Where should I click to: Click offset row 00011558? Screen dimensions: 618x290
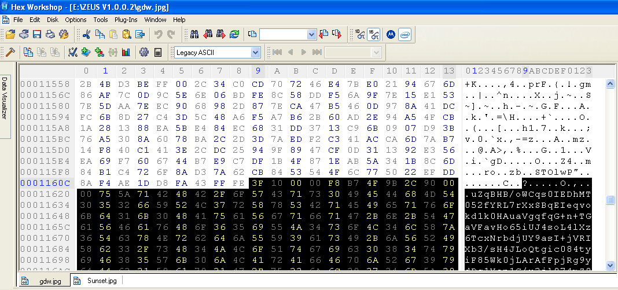click(x=45, y=84)
